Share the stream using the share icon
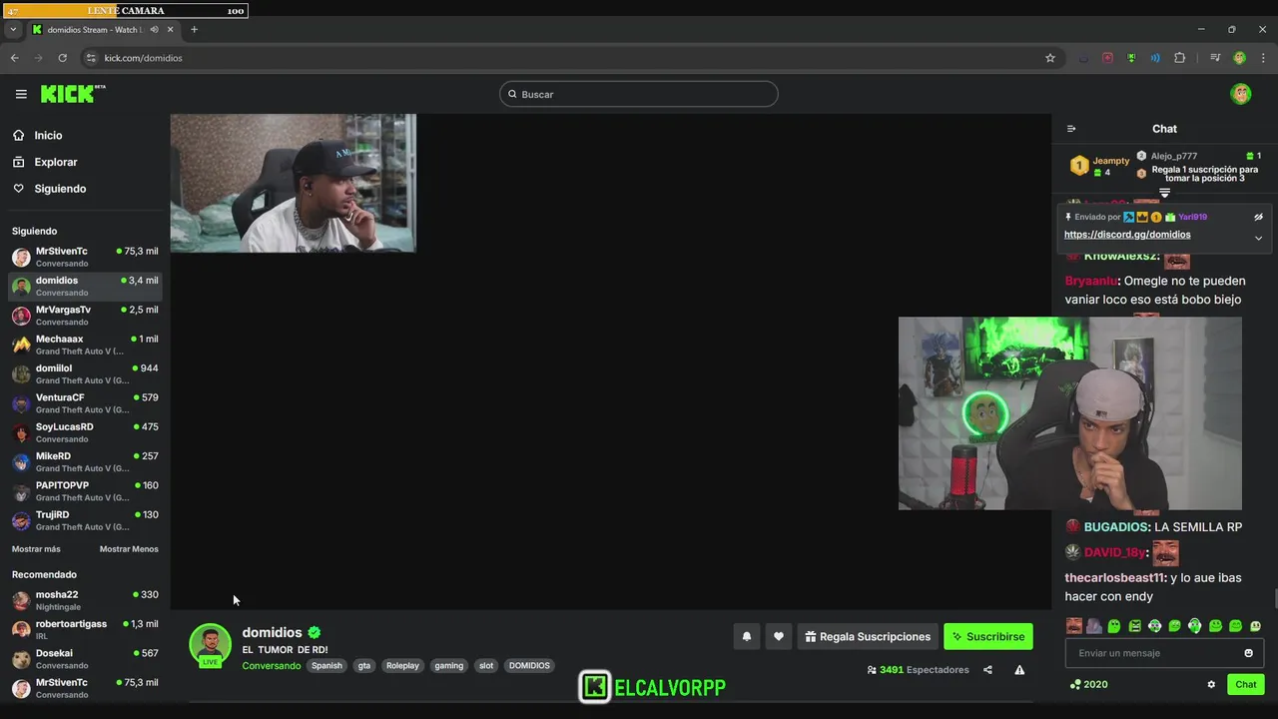The height and width of the screenshot is (719, 1278). pyautogui.click(x=987, y=670)
